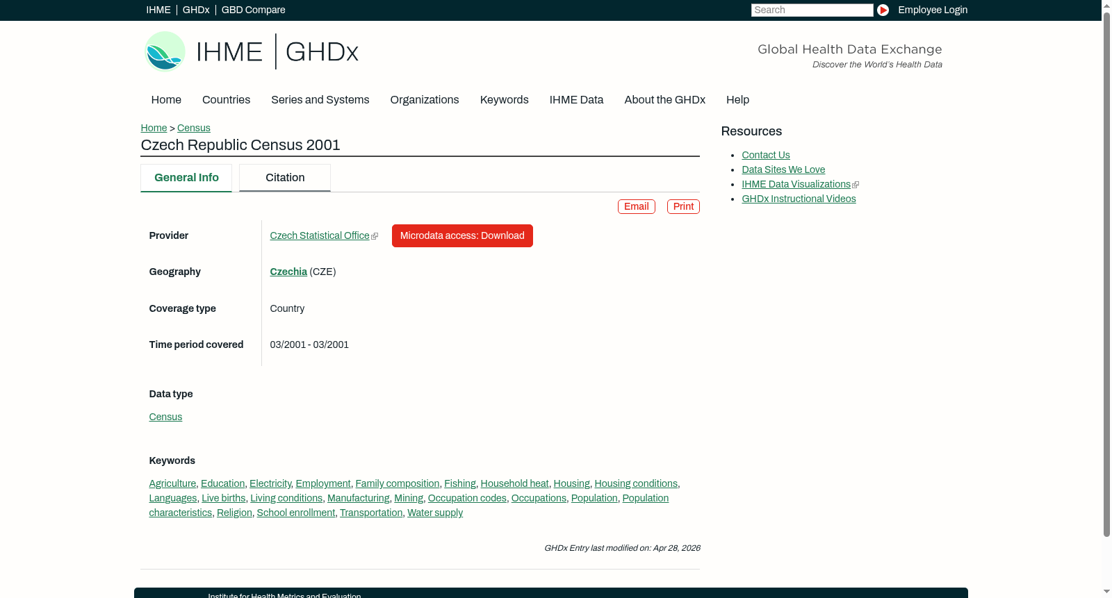
Task: Open the Keywords menu item
Action: coord(505,100)
